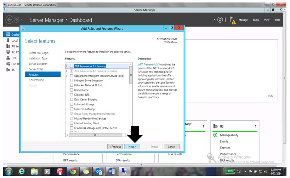Expand the .NET Framework 3.5 Features node
290x178 pixels.
pos(67,66)
